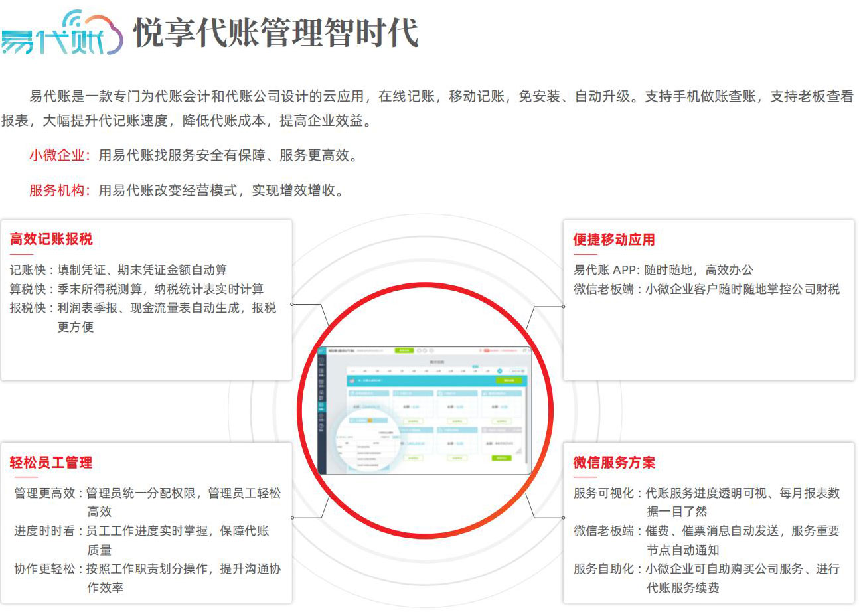This screenshot has width=859, height=614.
Task: Open the 微信服务方案 card heading
Action: [x=614, y=463]
